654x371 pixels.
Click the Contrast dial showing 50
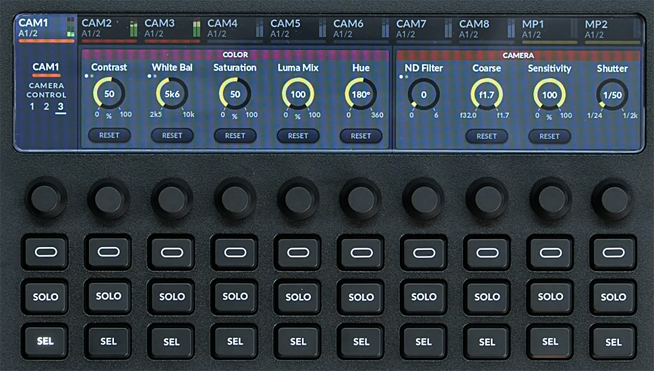tap(109, 94)
